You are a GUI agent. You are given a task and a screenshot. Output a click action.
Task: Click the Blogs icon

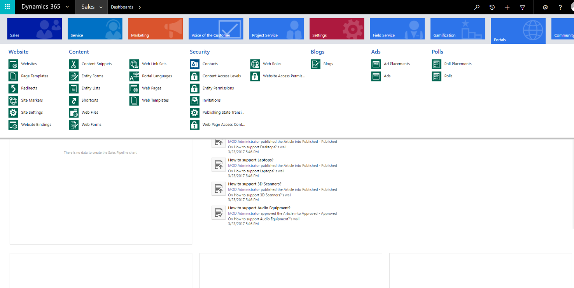point(315,64)
